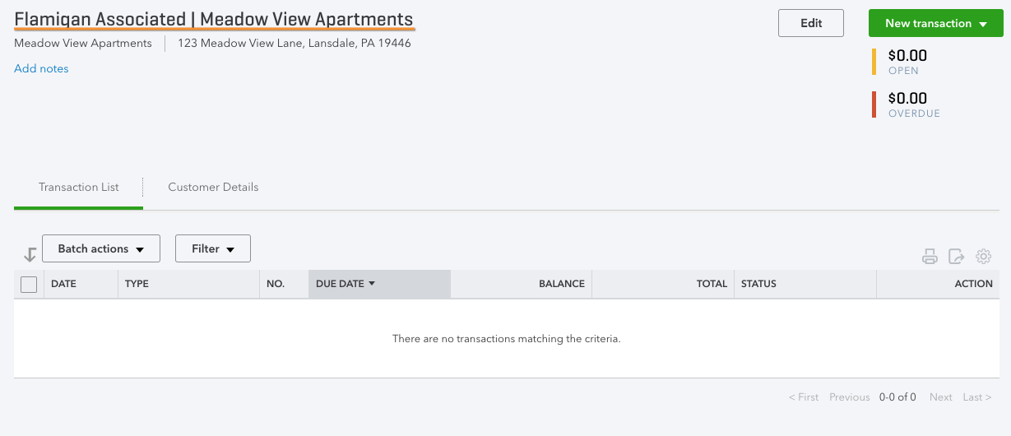Open the Filter dropdown
Image resolution: width=1011 pixels, height=436 pixels.
213,248
